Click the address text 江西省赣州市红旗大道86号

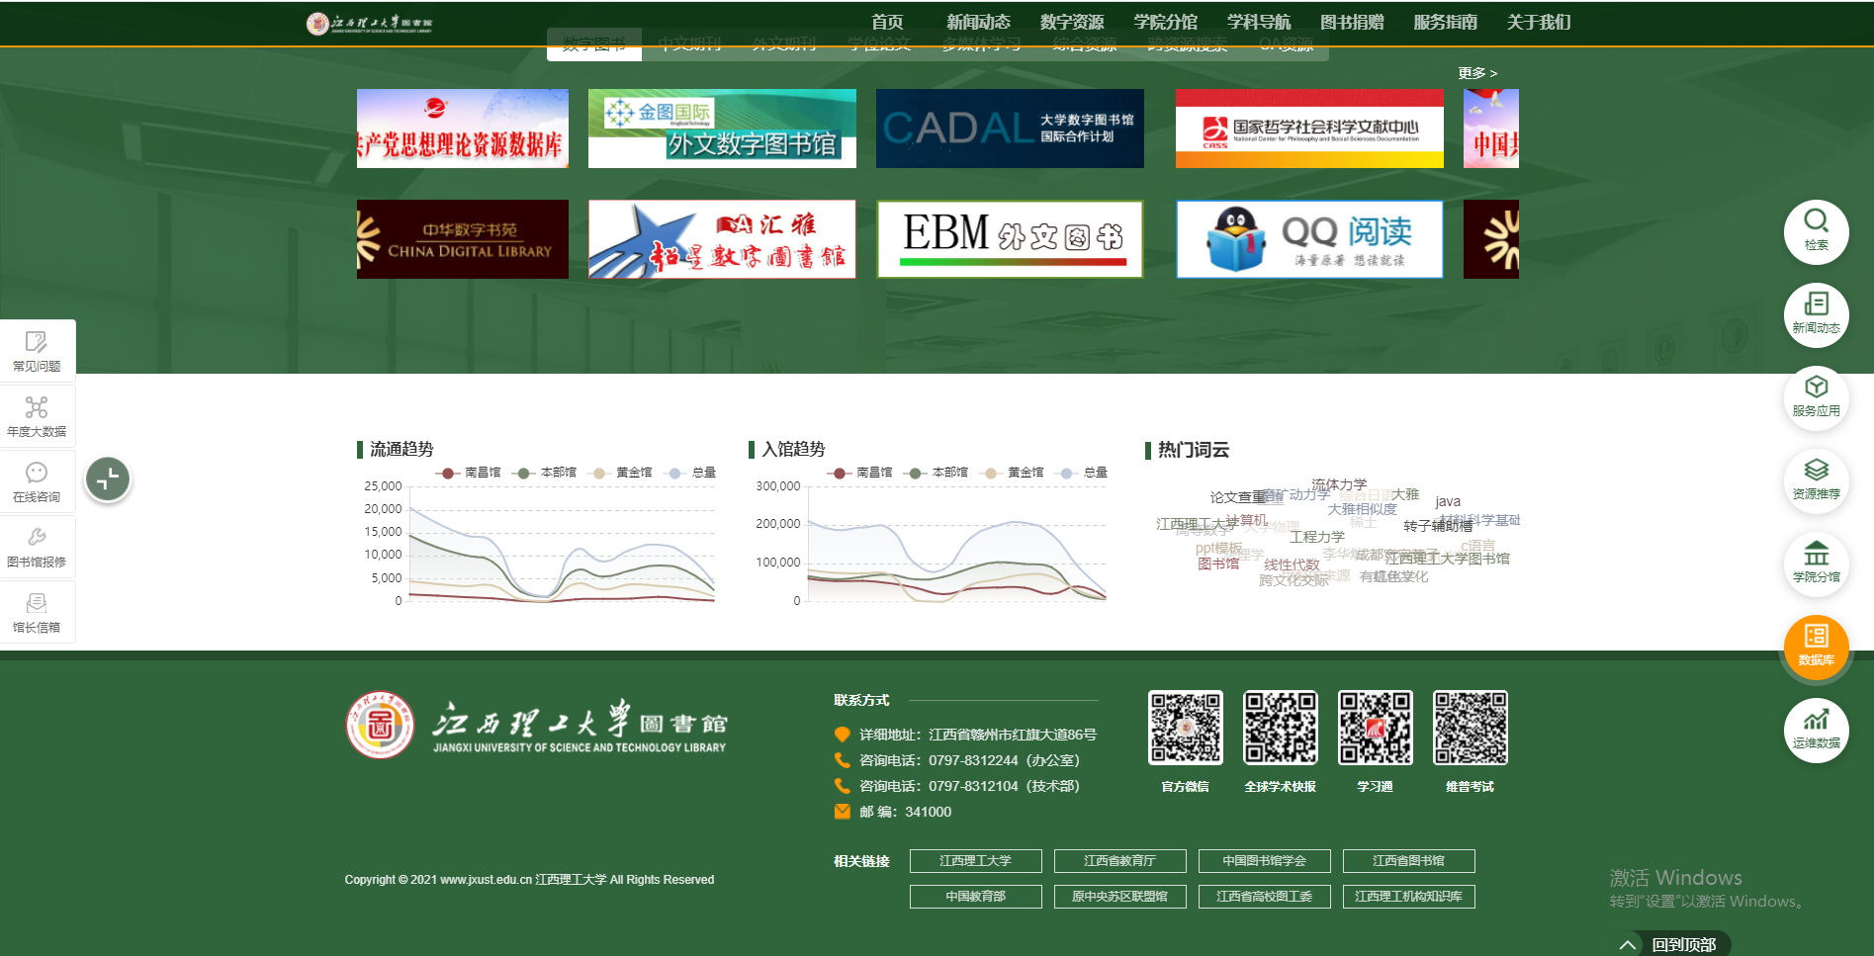[1013, 735]
